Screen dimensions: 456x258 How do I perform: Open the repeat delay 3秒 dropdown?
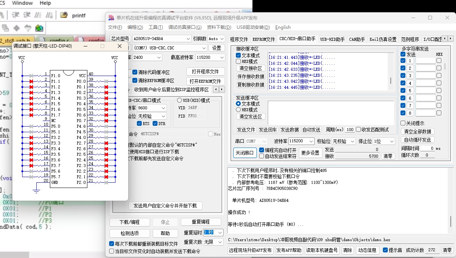click(220, 233)
